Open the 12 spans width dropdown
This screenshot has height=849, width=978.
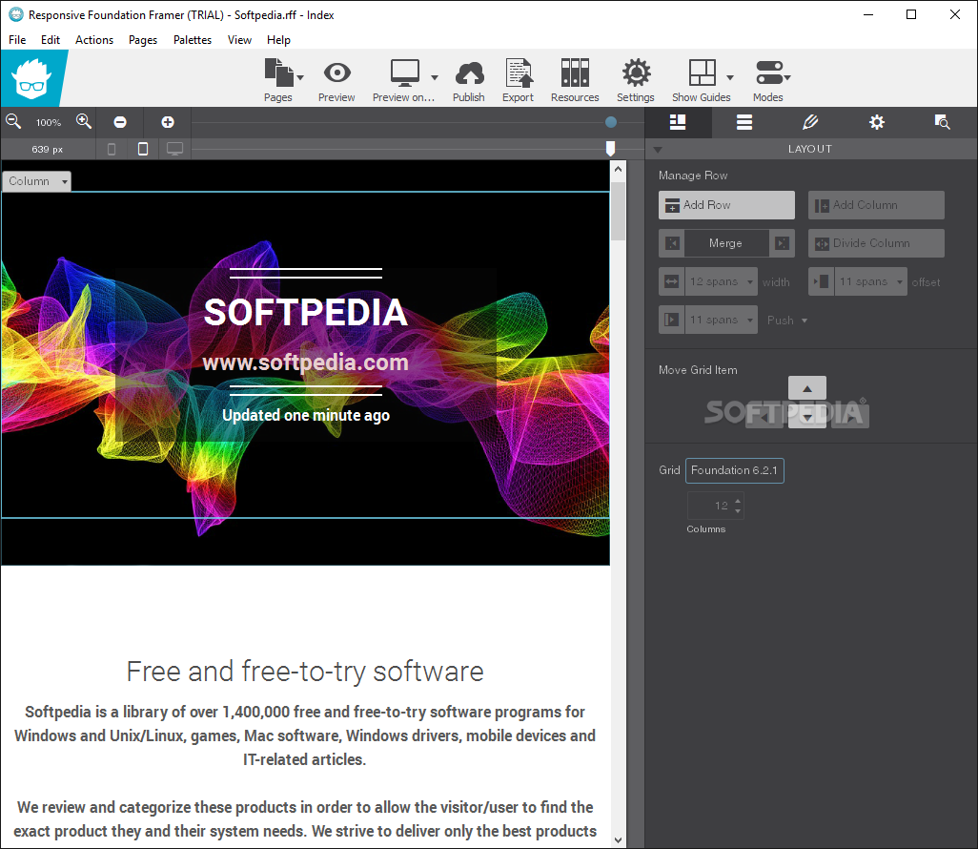722,281
